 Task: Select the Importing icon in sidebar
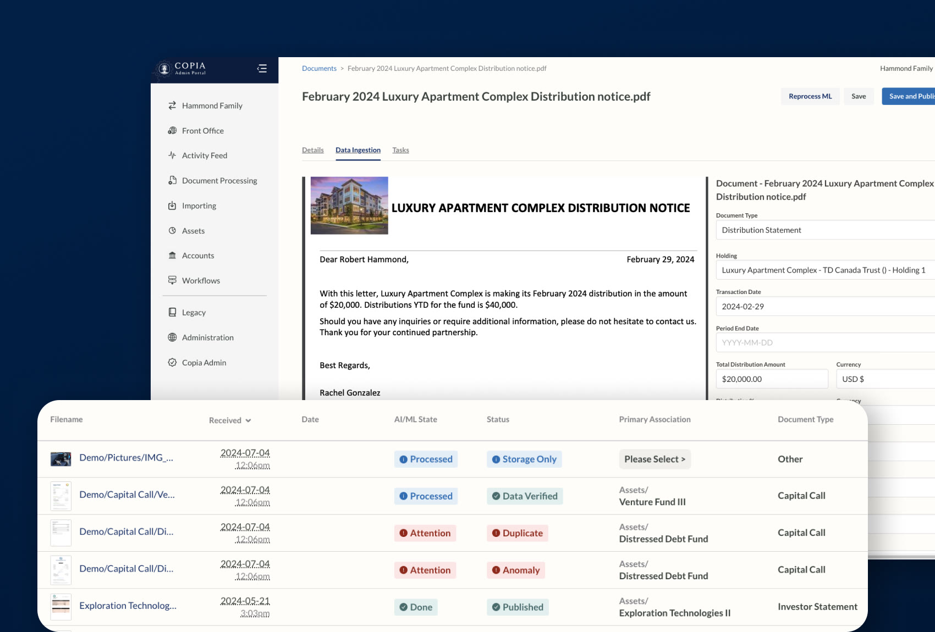pos(172,206)
